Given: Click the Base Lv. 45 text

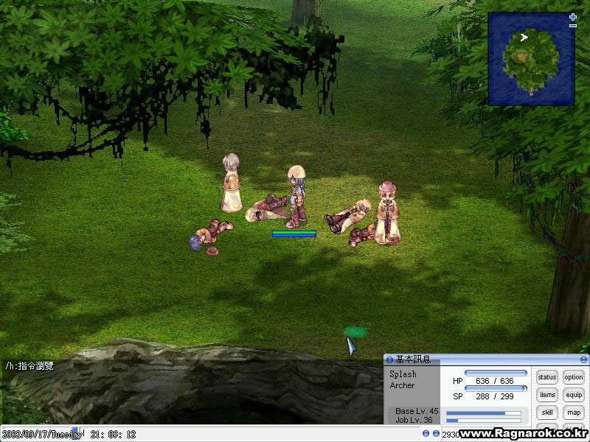Looking at the screenshot, I should point(417,411).
